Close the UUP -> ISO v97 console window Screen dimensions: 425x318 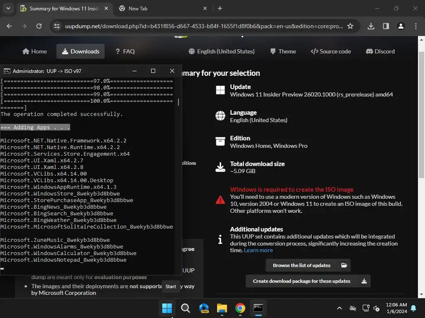[172, 71]
